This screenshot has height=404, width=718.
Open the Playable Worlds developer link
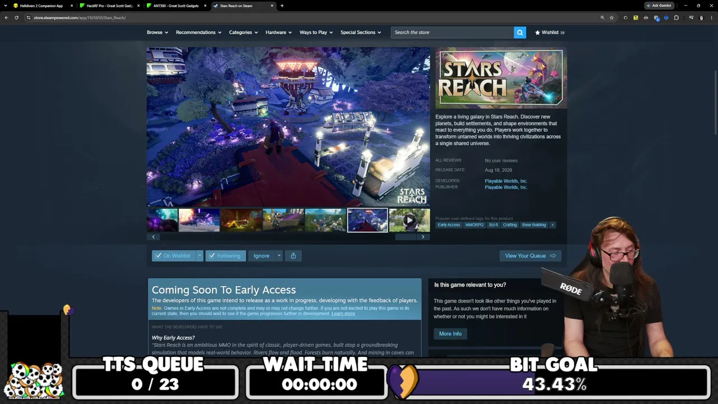[506, 181]
